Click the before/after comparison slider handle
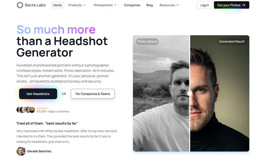The width and height of the screenshot is (268, 161). click(190, 93)
